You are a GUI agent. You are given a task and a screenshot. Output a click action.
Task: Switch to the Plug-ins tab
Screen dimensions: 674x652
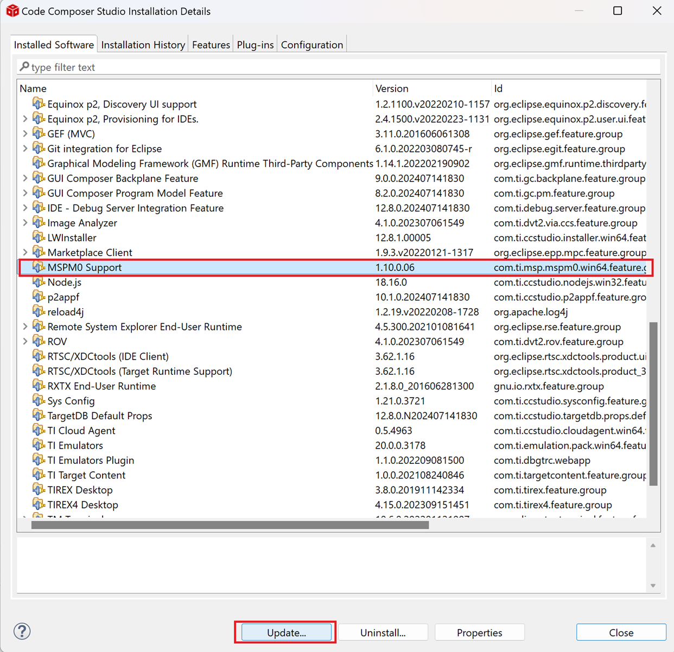tap(255, 44)
